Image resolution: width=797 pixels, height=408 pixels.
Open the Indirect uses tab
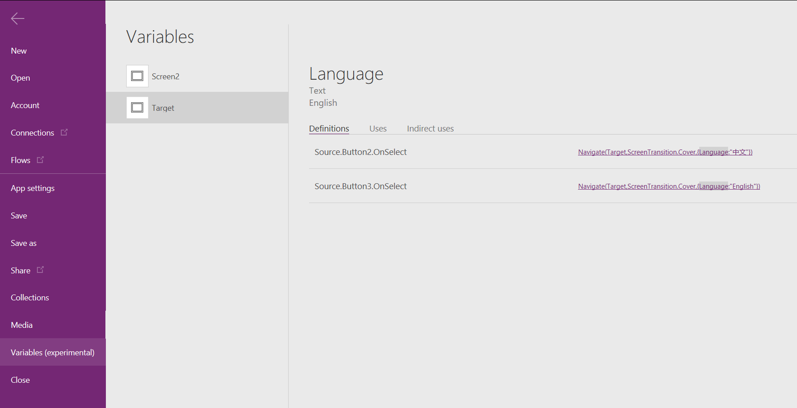pyautogui.click(x=430, y=128)
